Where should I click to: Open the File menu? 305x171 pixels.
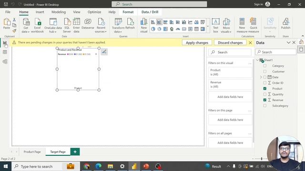8,12
